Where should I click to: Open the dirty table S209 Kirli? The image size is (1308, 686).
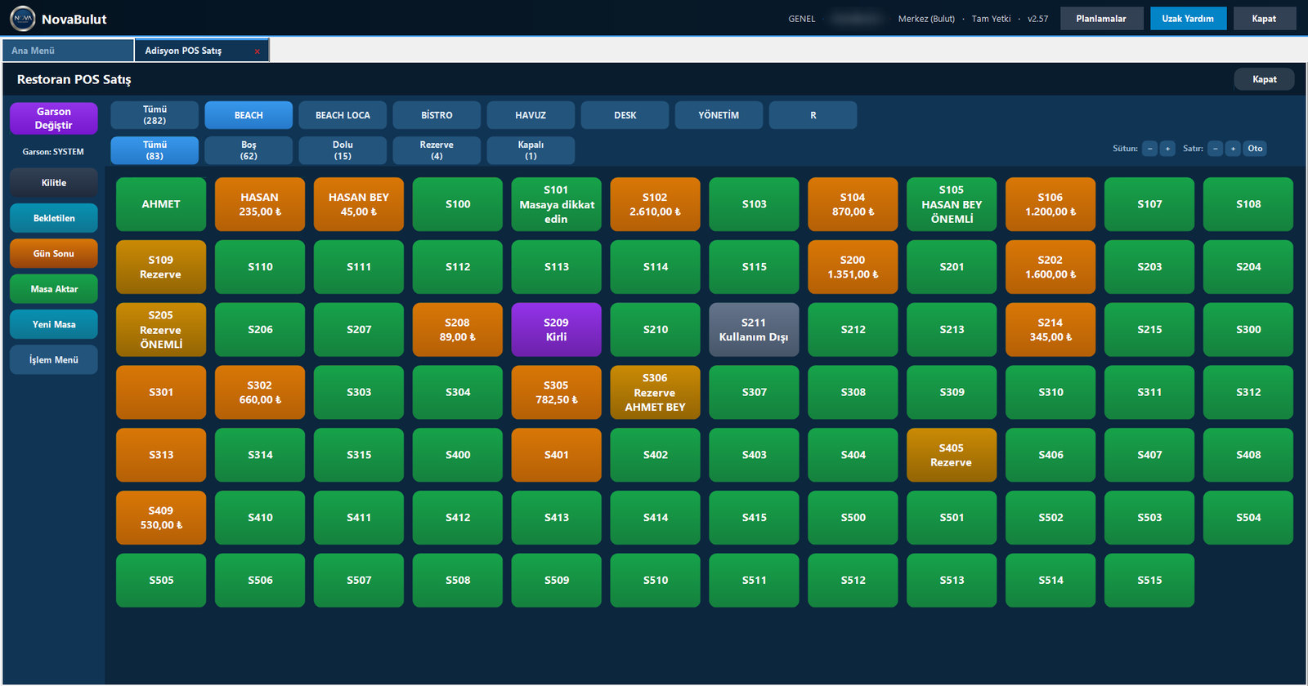(556, 329)
